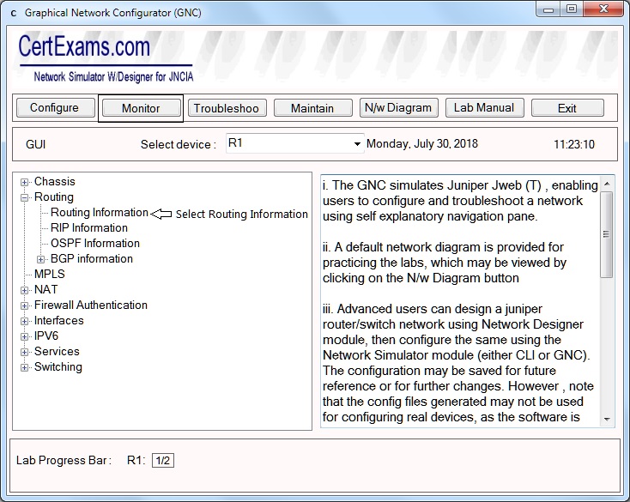This screenshot has width=630, height=502.
Task: Collapse the Routing tree node
Action: pos(25,197)
